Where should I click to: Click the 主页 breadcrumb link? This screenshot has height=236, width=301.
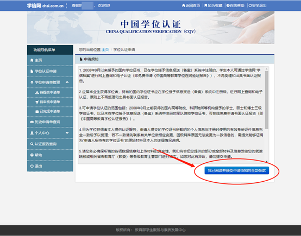105,50
